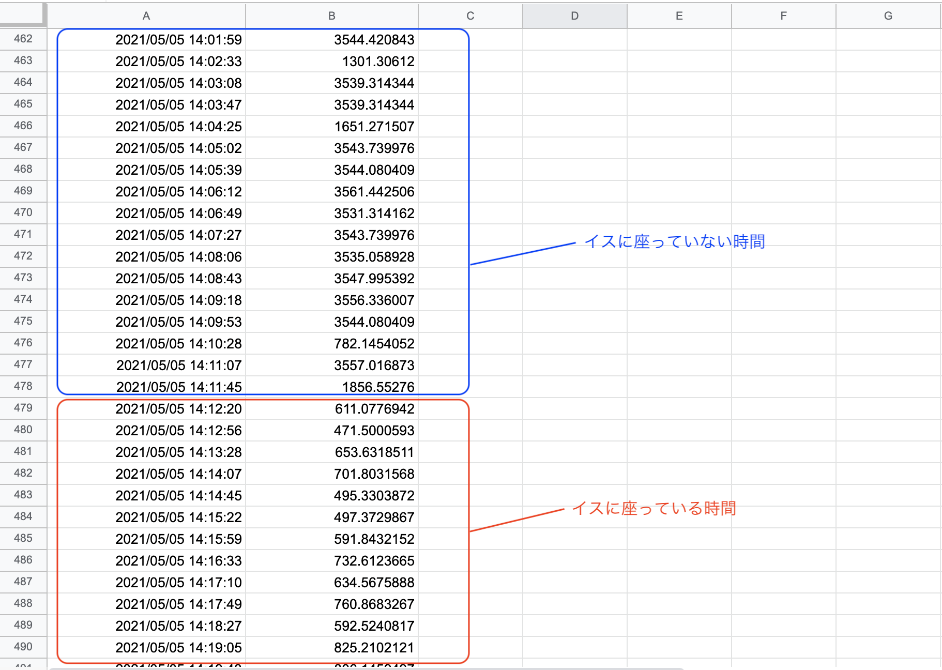Click column B header
Image resolution: width=942 pixels, height=670 pixels.
331,16
